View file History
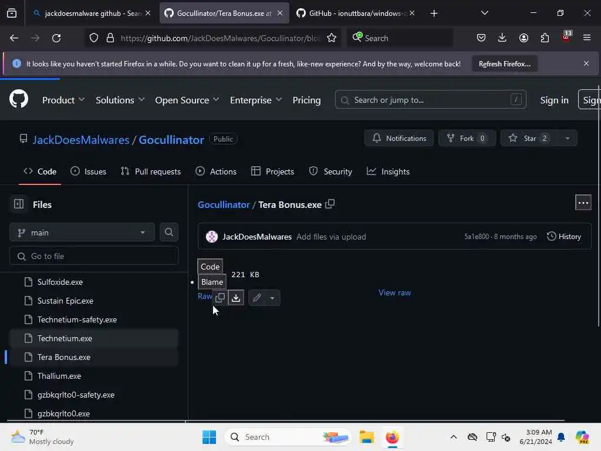 [564, 236]
